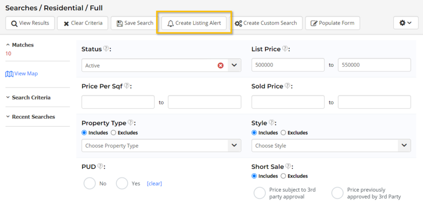Click the Create Listing Alert button

(x=194, y=23)
